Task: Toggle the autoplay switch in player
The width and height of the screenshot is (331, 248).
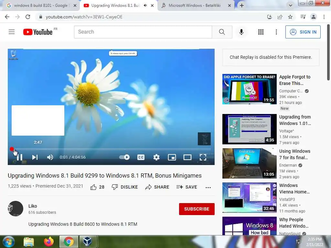Action: (x=124, y=157)
